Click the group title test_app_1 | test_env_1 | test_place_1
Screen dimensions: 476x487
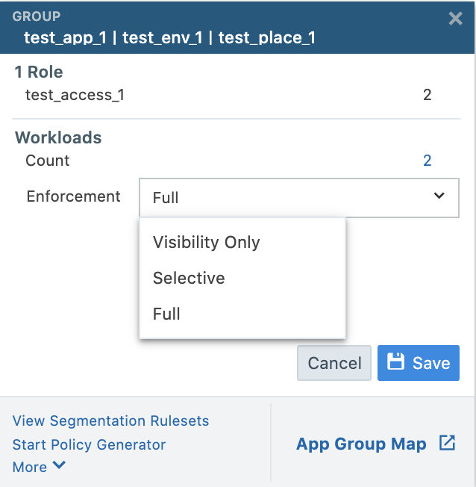pyautogui.click(x=169, y=37)
